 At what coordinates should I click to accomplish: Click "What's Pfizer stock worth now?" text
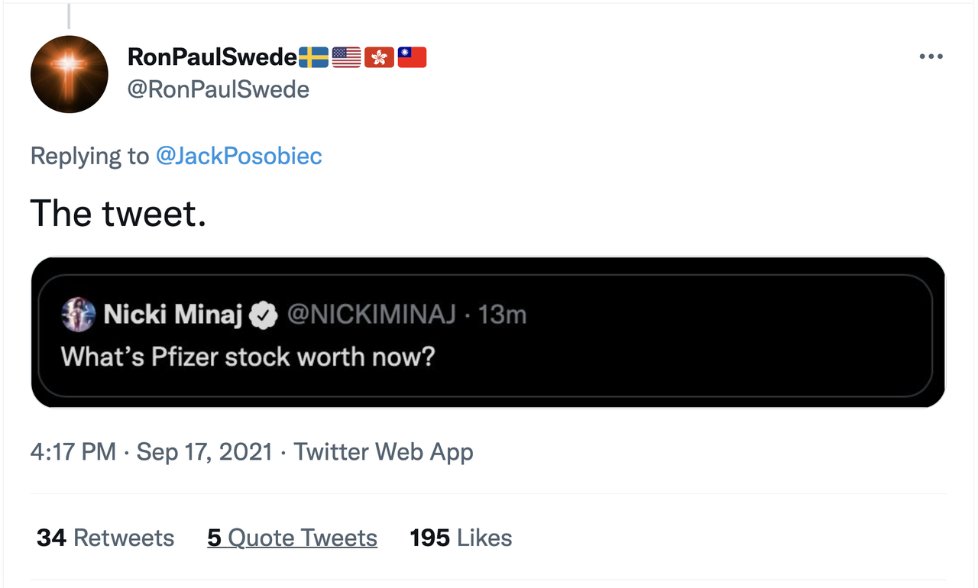tap(248, 356)
